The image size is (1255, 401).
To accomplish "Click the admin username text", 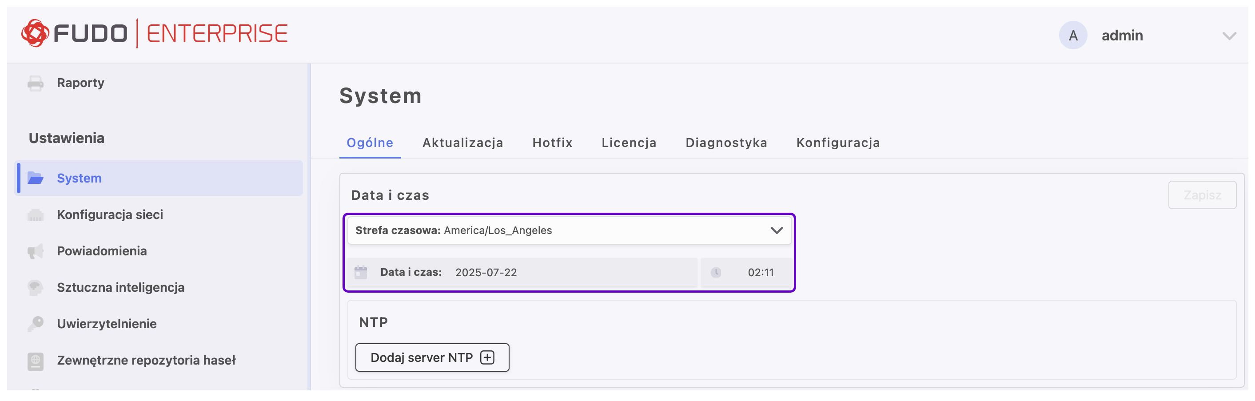I will pyautogui.click(x=1122, y=36).
